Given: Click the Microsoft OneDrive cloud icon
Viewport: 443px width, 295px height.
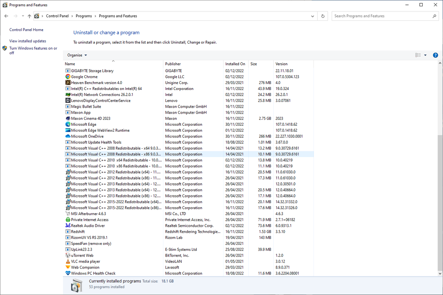Looking at the screenshot, I should coord(68,136).
